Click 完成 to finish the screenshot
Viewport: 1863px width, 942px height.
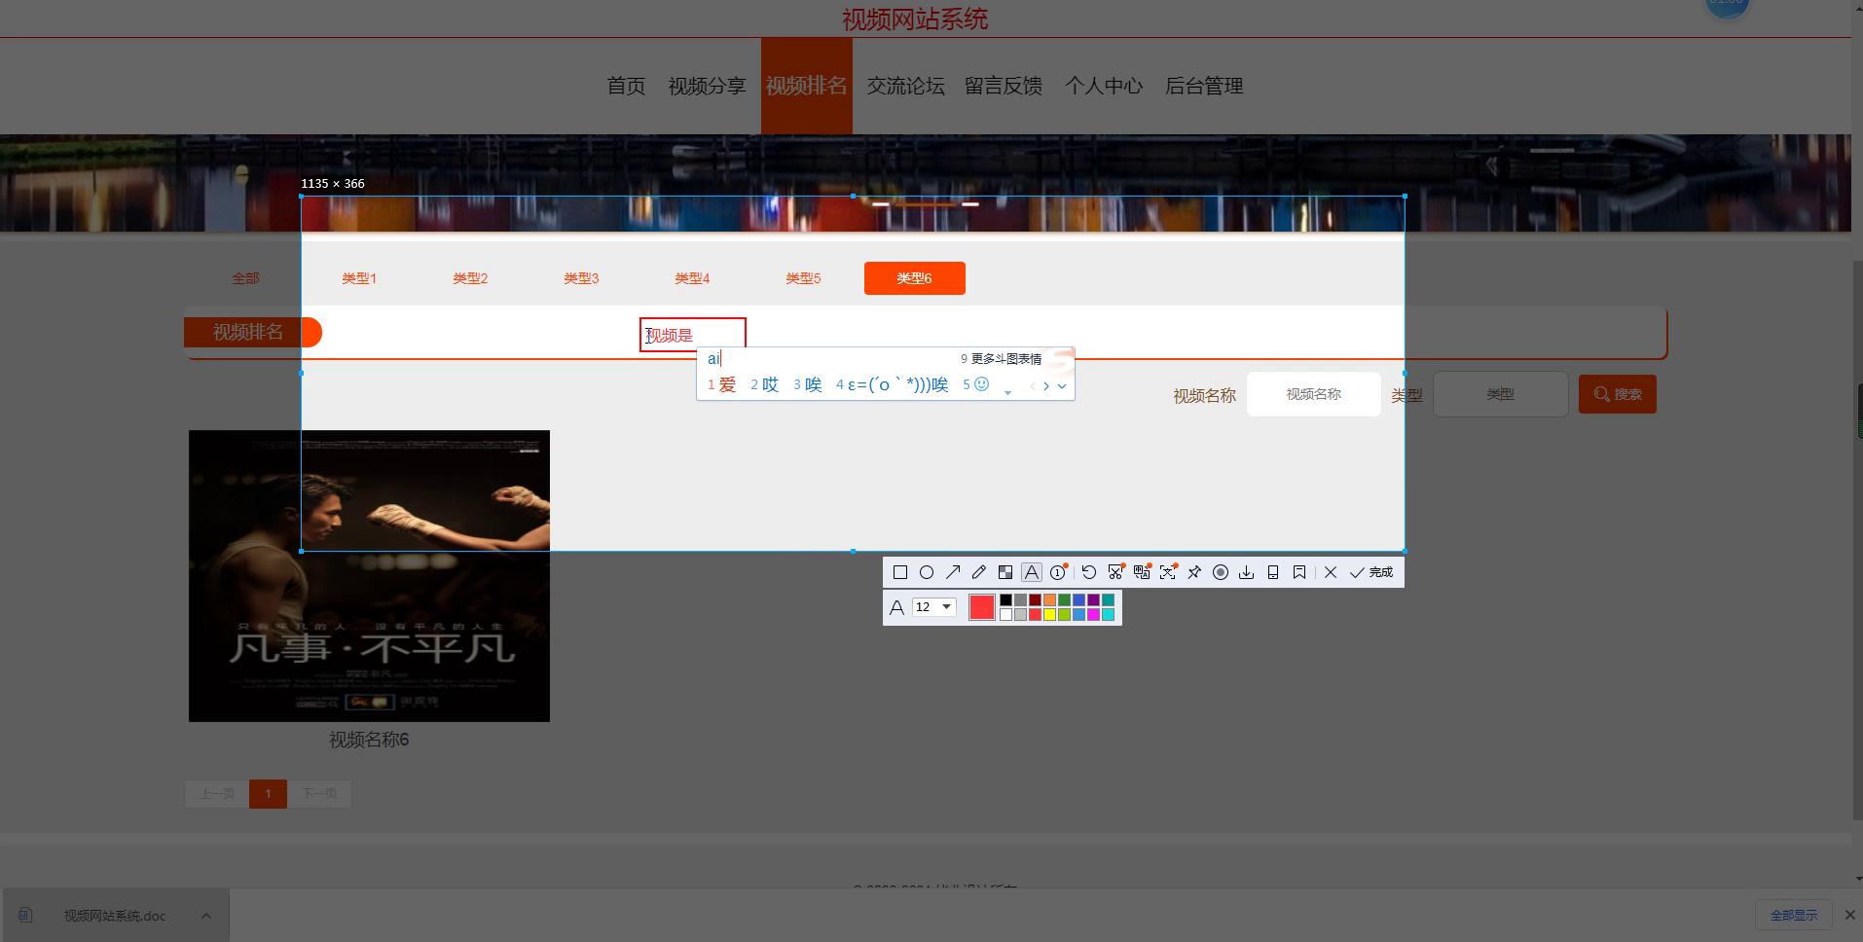pos(1371,572)
